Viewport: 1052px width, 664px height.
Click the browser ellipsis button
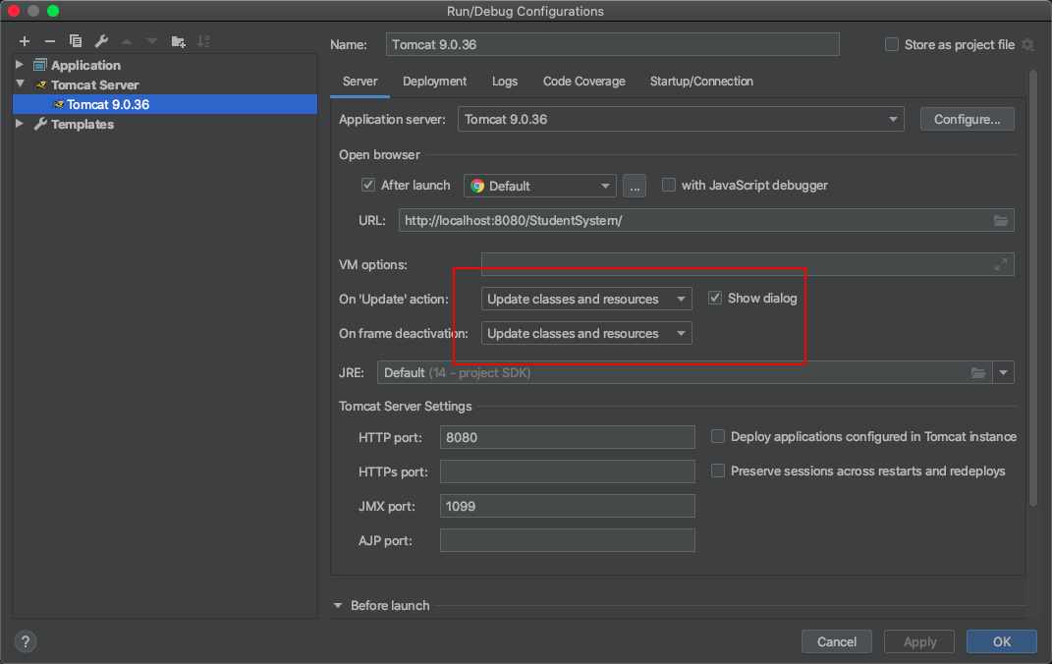pyautogui.click(x=635, y=186)
